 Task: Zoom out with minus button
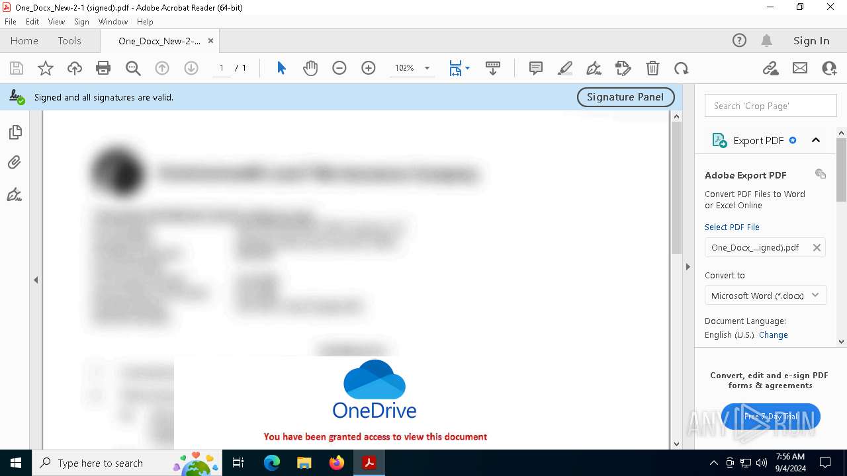(339, 68)
